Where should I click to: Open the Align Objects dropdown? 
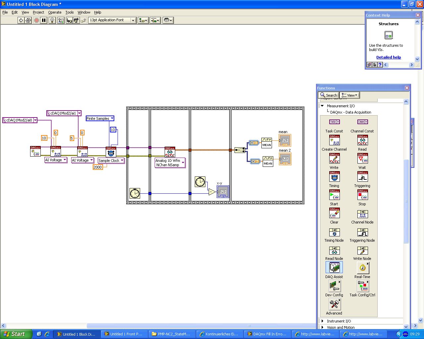pyautogui.click(x=143, y=20)
